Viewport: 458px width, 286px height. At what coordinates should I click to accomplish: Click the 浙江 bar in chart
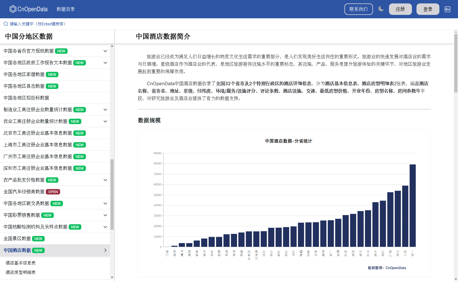click(390, 220)
